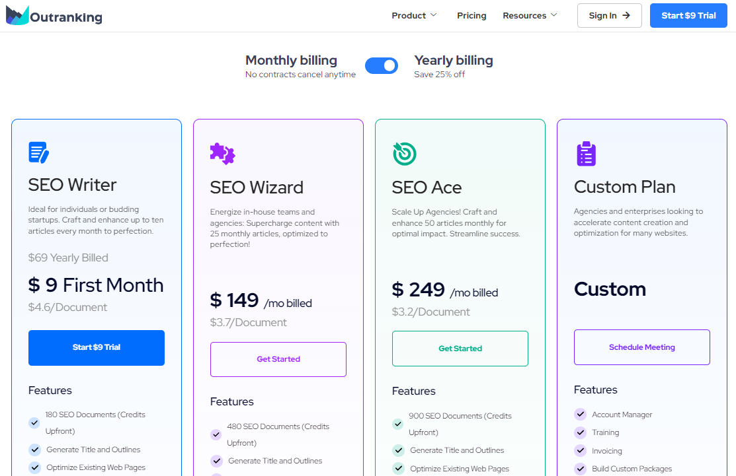Click Schedule Meeting for Custom Plan
The image size is (736, 476).
(641, 347)
